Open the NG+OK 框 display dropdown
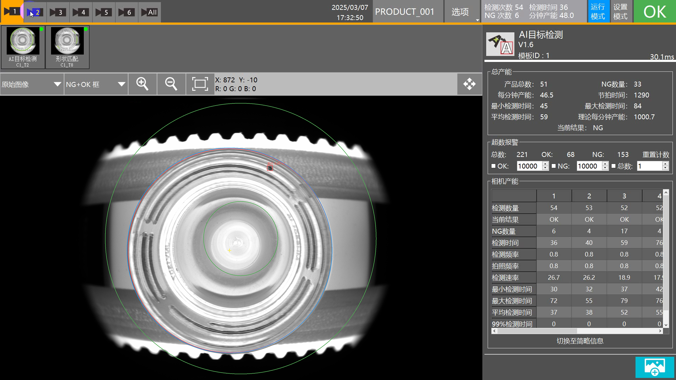The image size is (676, 380). (x=95, y=84)
